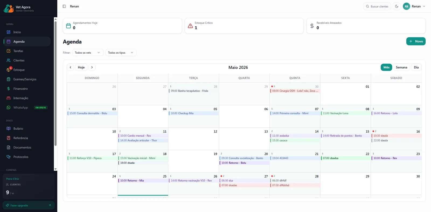Viewport: 431px width, 212px height.
Task: Select the Mês calendar view
Action: tap(386, 67)
